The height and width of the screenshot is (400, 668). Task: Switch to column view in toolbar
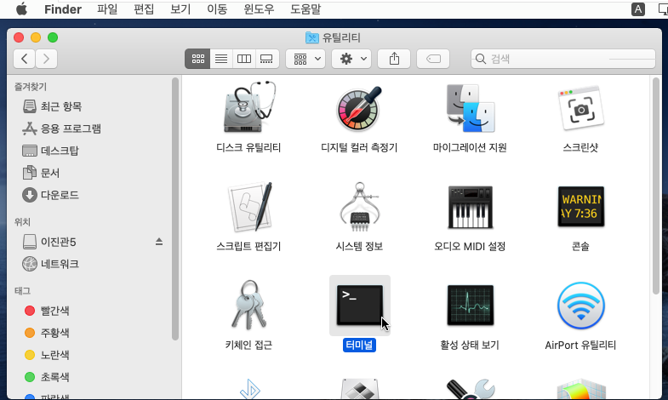(244, 59)
